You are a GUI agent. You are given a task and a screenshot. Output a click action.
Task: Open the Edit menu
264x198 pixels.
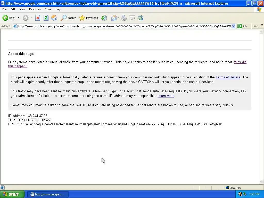(13, 9)
